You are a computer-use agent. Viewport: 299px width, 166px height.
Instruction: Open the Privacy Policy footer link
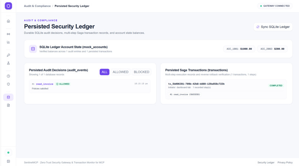[285, 162]
